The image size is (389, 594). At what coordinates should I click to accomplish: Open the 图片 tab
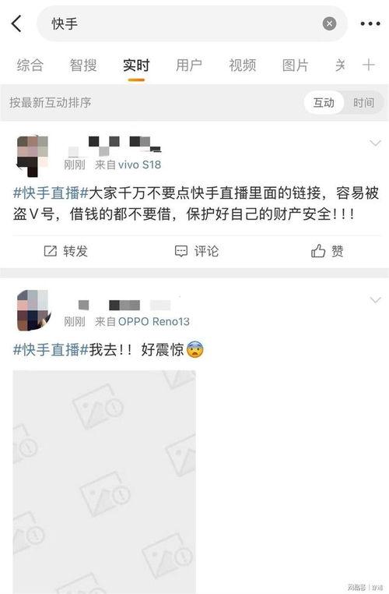(x=295, y=65)
